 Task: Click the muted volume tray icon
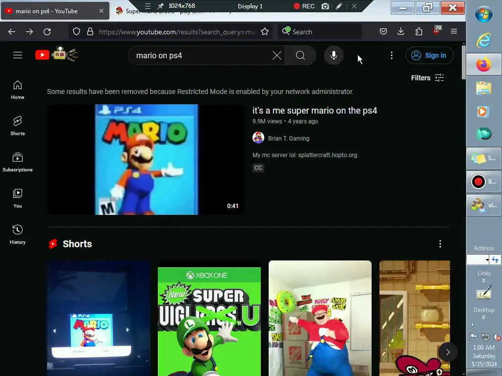[497, 337]
